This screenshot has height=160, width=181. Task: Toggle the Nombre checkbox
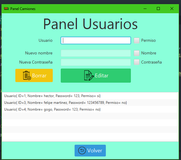click(136, 53)
